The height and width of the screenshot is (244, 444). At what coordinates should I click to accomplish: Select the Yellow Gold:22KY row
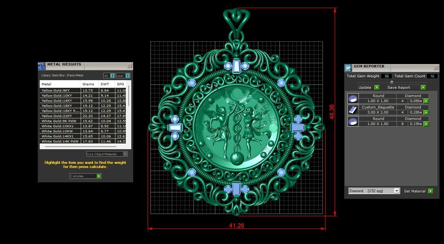pos(83,116)
